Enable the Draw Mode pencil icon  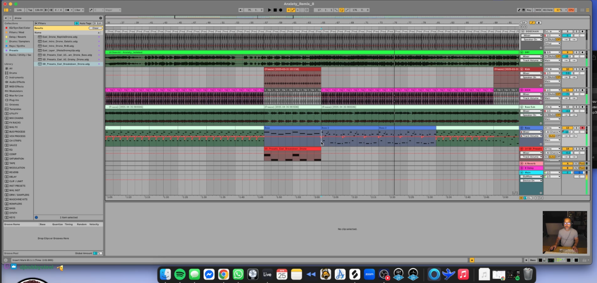519,10
